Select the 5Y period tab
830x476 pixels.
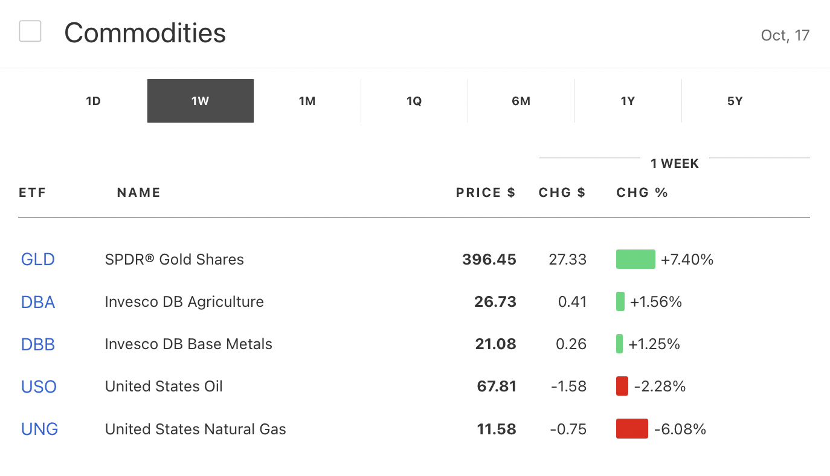(x=735, y=101)
